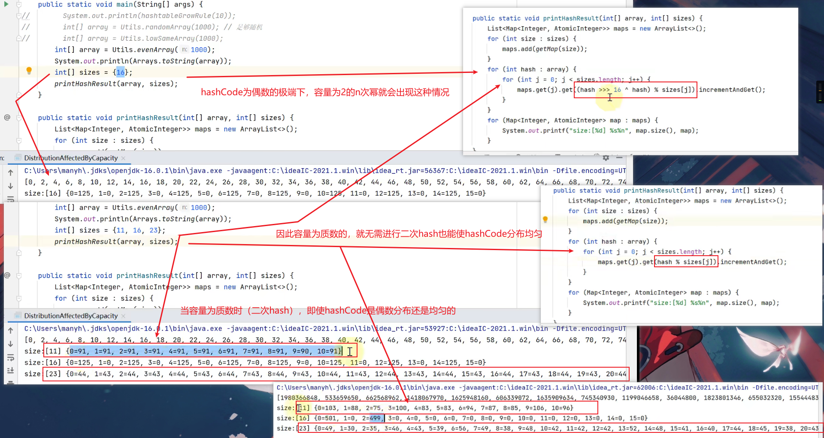Collapse lower printHashResult method fold marker

point(19,276)
